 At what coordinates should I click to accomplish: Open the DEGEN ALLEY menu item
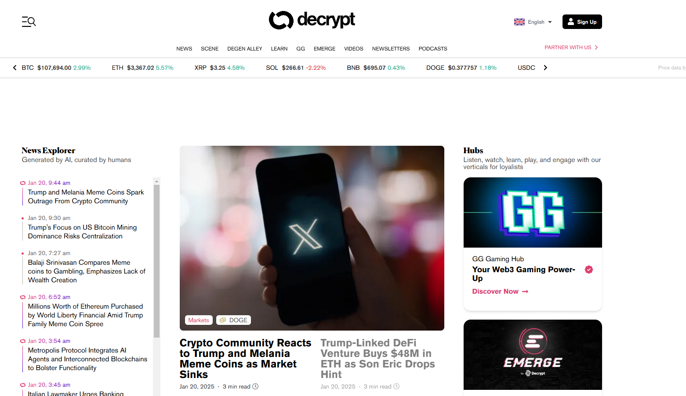click(245, 49)
